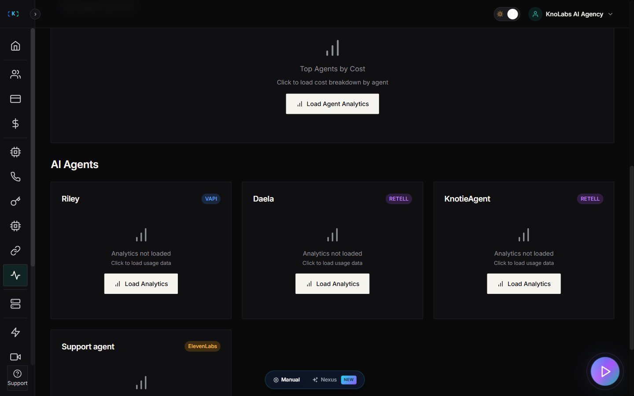The width and height of the screenshot is (634, 396).
Task: Load Analytics for Daela agent
Action: (332, 284)
